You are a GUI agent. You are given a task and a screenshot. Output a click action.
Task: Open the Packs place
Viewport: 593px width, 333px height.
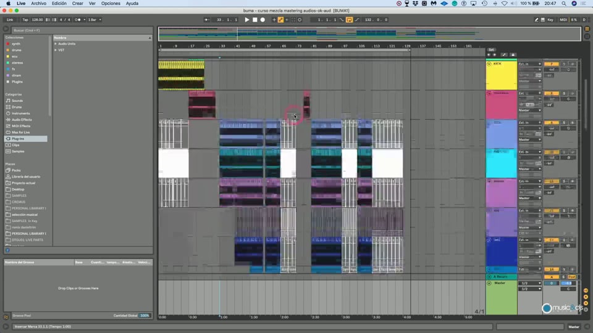pyautogui.click(x=16, y=170)
